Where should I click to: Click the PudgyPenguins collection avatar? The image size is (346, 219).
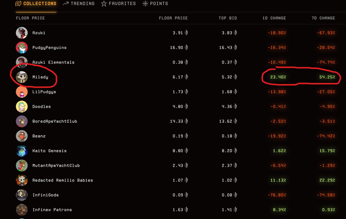[22, 48]
